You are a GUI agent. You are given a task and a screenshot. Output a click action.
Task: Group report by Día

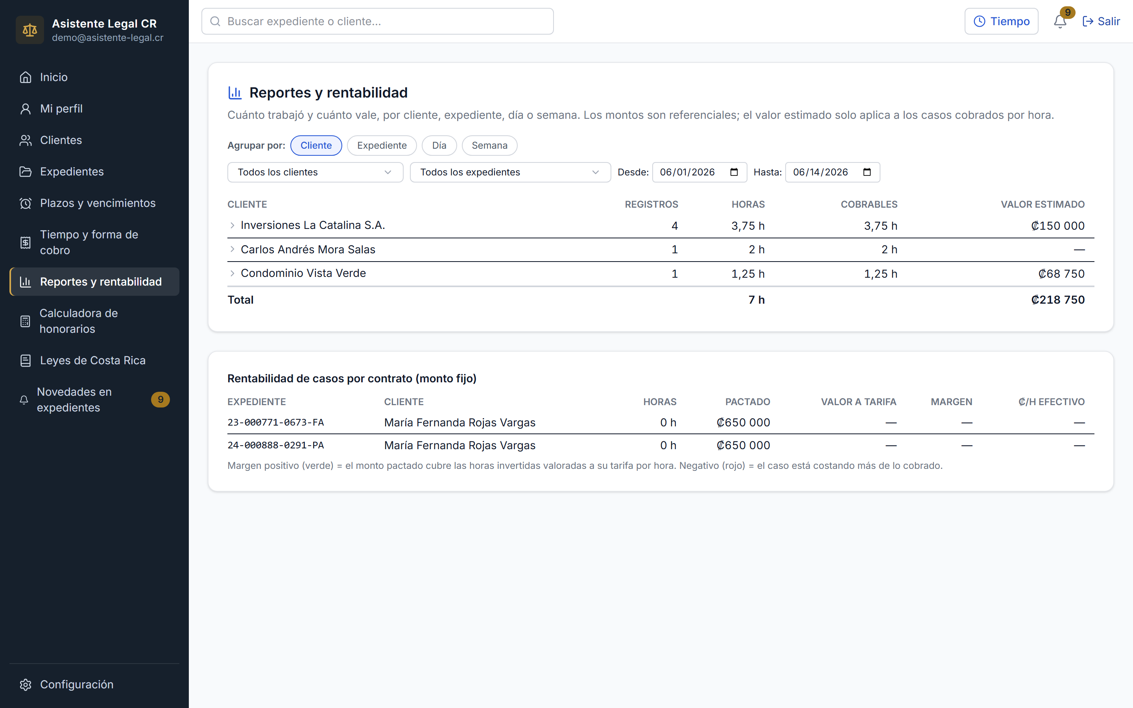(x=439, y=145)
